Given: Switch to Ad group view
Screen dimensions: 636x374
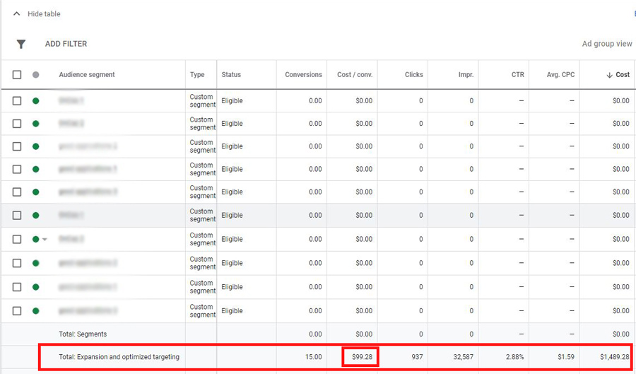Looking at the screenshot, I should (607, 44).
